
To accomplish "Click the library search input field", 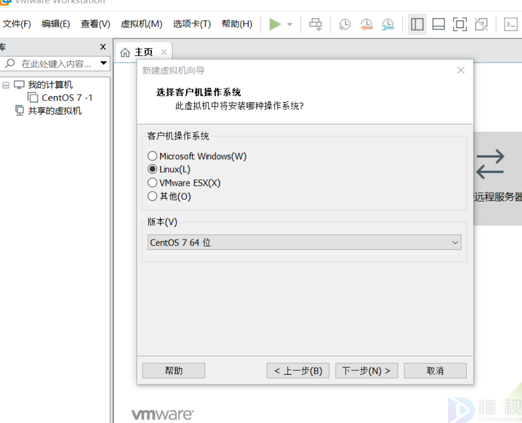I will tap(56, 64).
